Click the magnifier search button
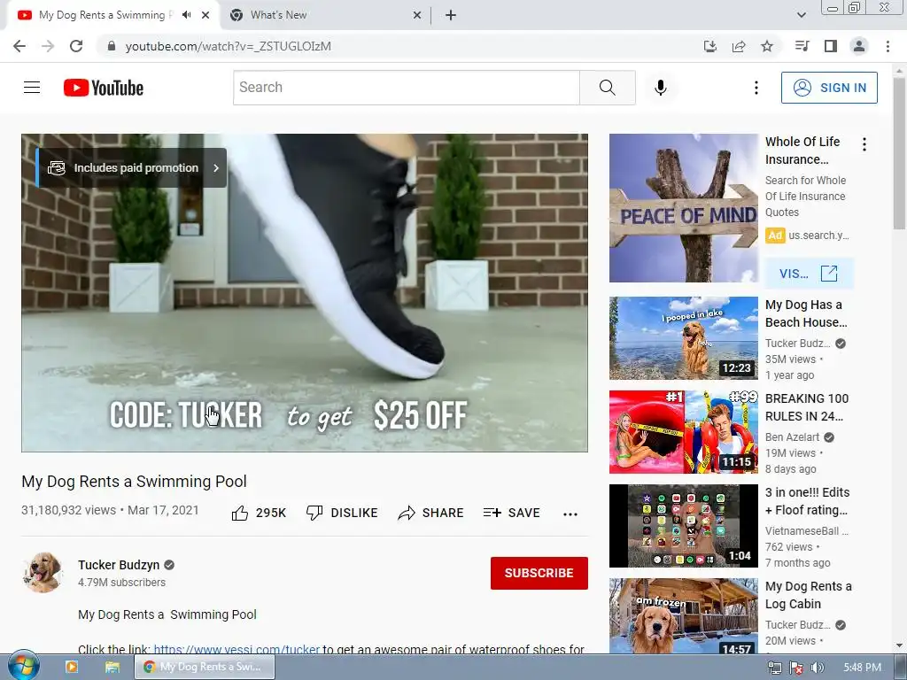907x680 pixels. [x=608, y=88]
